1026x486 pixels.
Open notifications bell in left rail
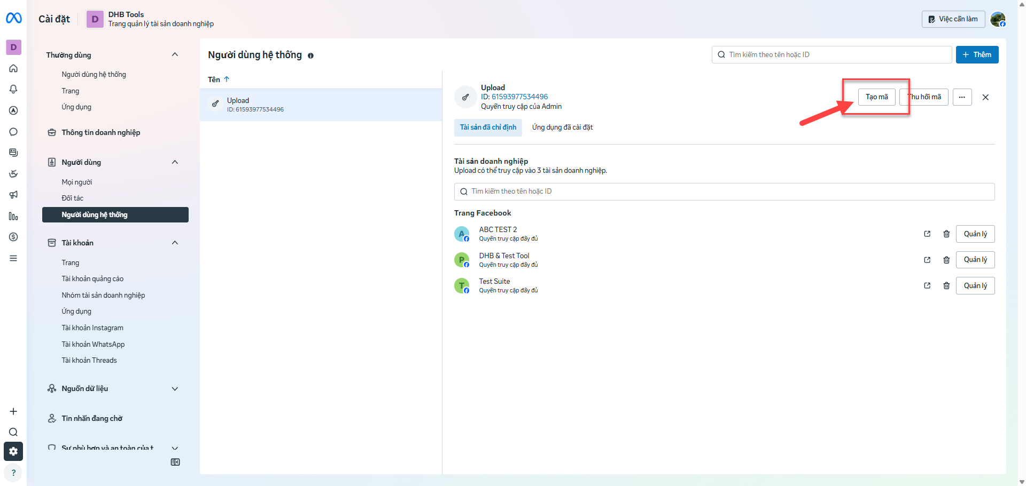click(13, 89)
